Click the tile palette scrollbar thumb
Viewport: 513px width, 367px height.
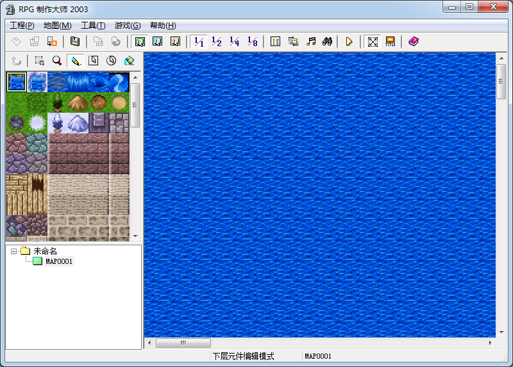[135, 105]
